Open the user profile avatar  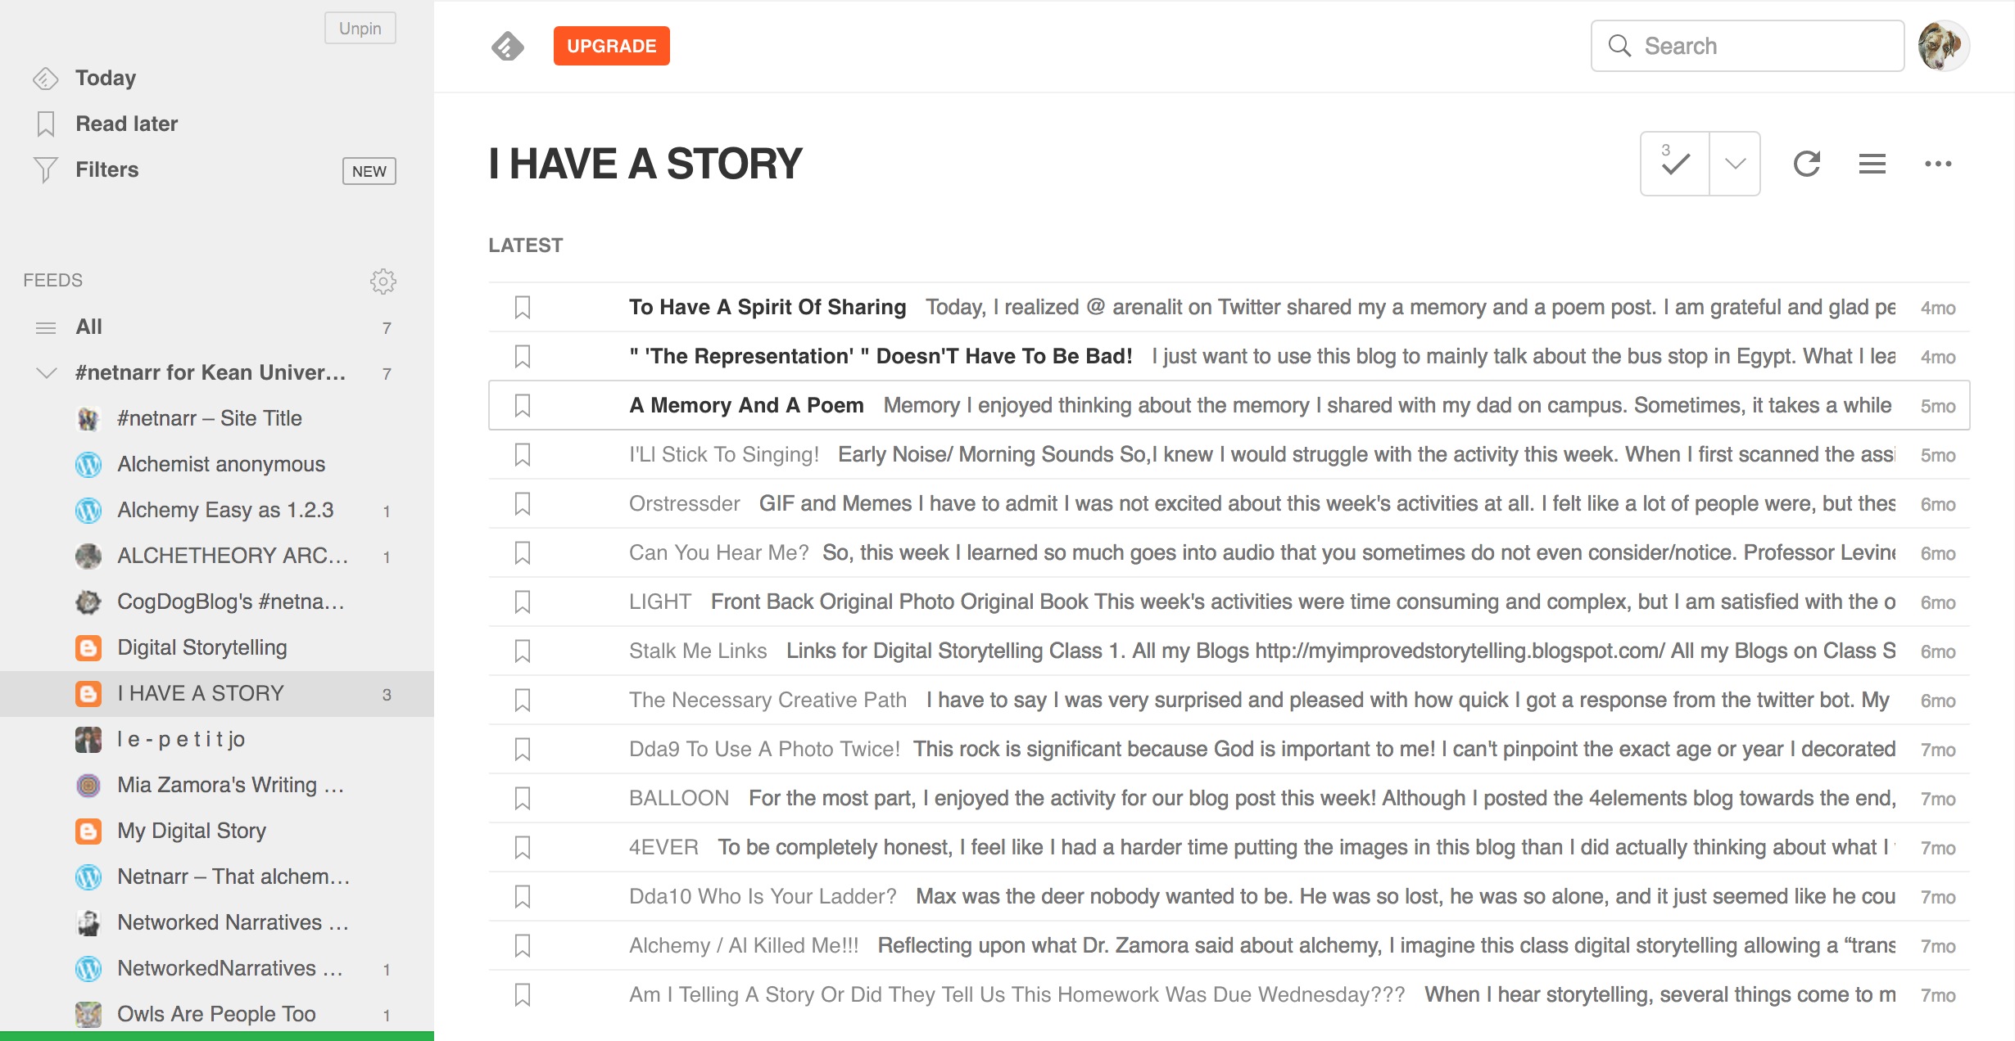click(x=1942, y=46)
